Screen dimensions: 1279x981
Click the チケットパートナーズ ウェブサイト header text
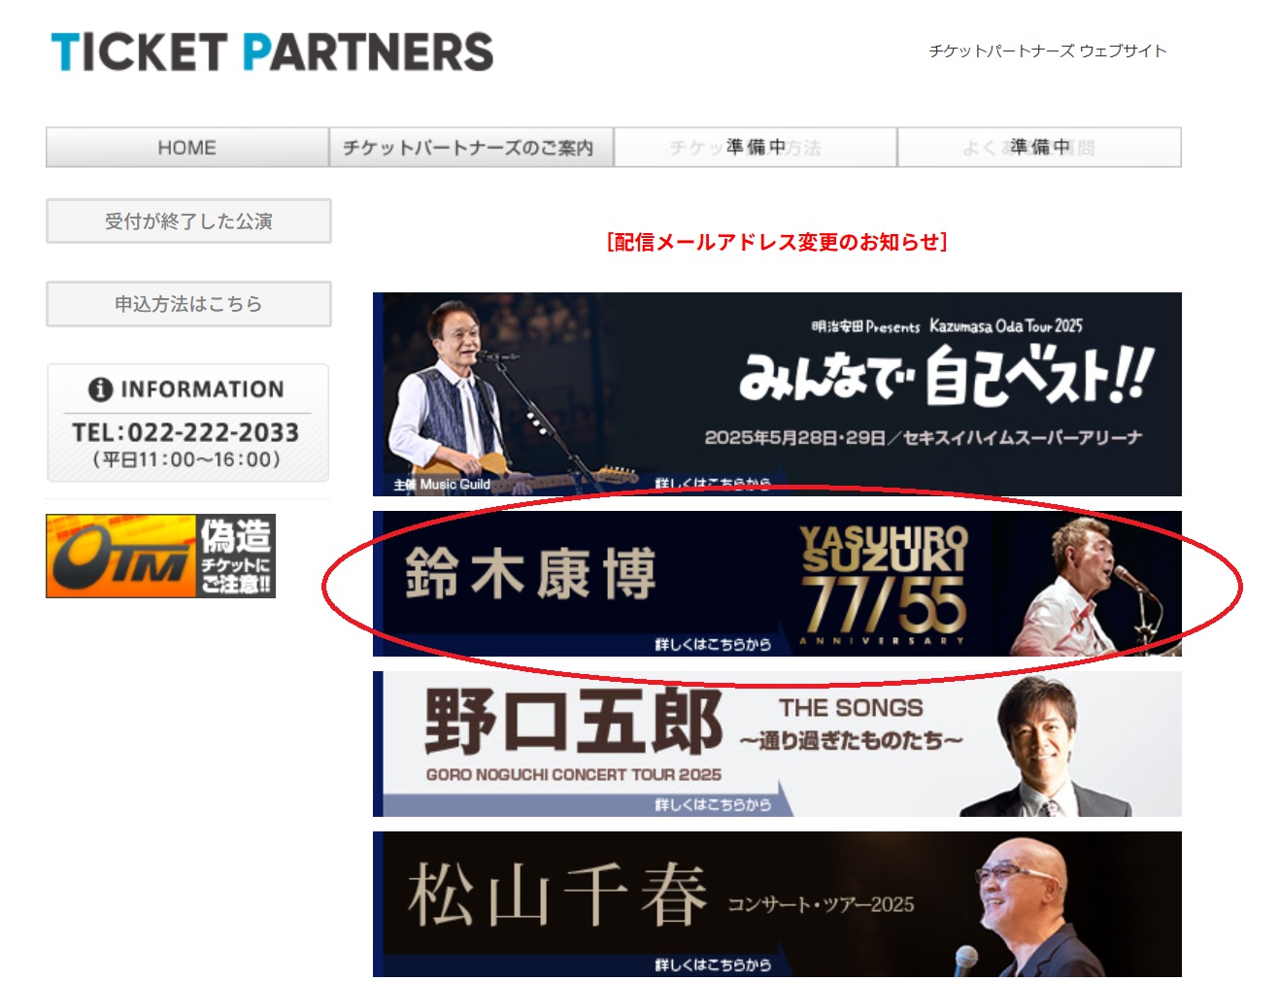pos(1048,51)
